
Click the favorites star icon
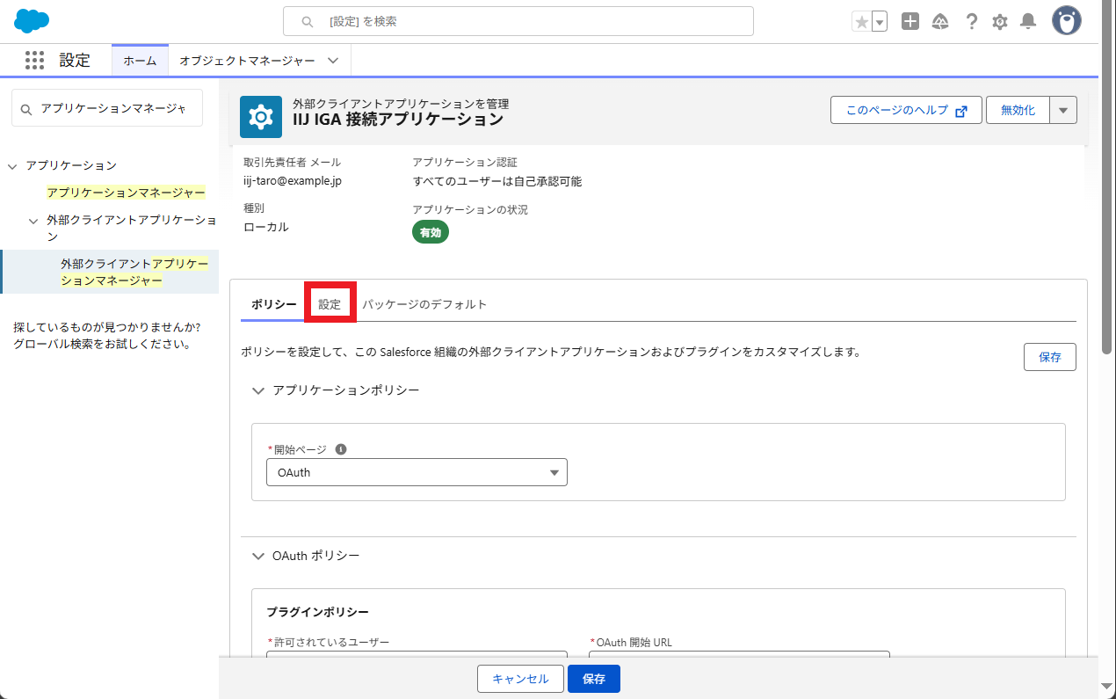[861, 22]
